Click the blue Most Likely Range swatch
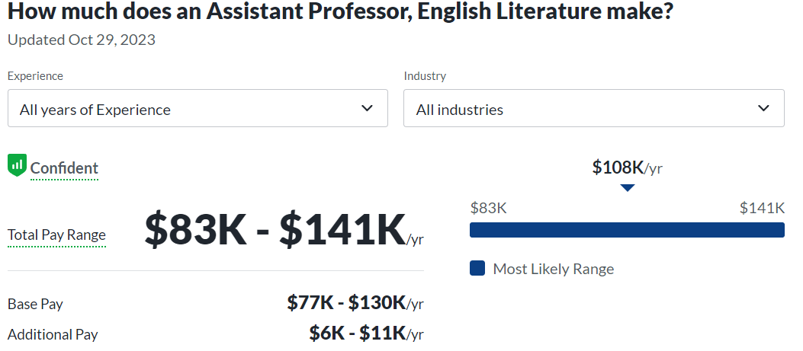Screen dimensions: 803x351 coord(477,268)
